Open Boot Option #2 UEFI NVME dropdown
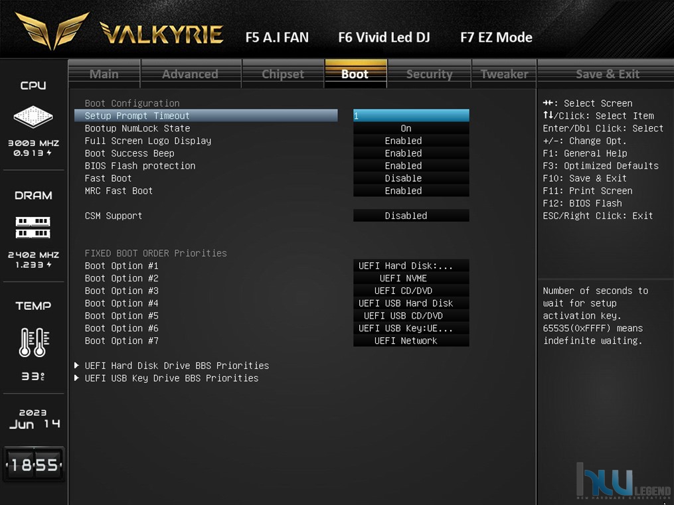This screenshot has width=674, height=505. click(411, 278)
